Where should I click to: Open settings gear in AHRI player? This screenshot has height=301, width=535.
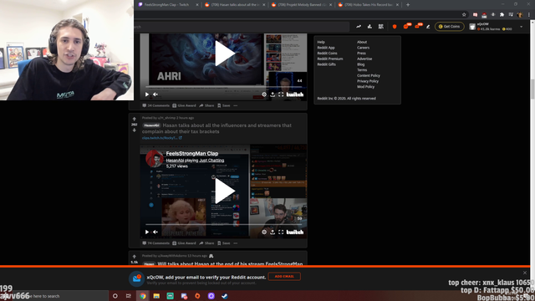pyautogui.click(x=264, y=94)
